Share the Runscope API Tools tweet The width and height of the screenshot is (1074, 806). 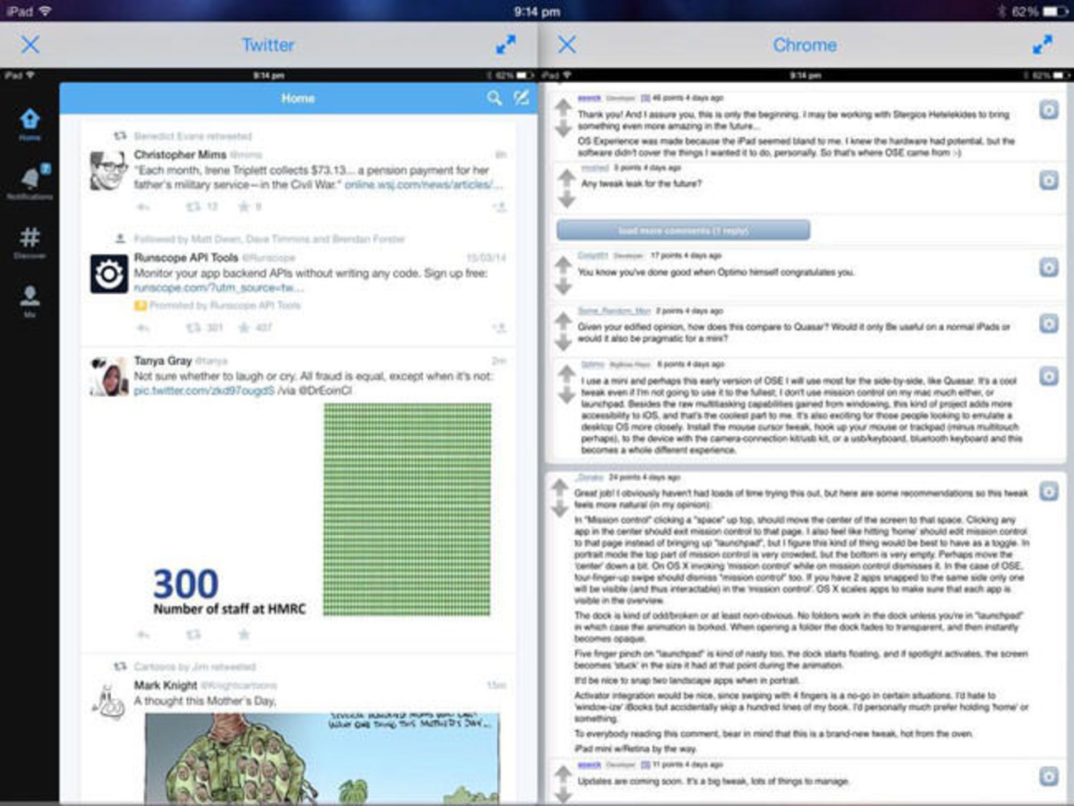[x=500, y=328]
